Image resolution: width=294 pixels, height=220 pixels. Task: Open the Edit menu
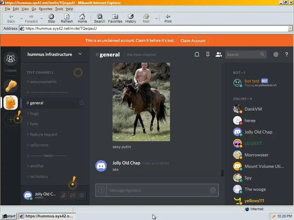click(16, 9)
